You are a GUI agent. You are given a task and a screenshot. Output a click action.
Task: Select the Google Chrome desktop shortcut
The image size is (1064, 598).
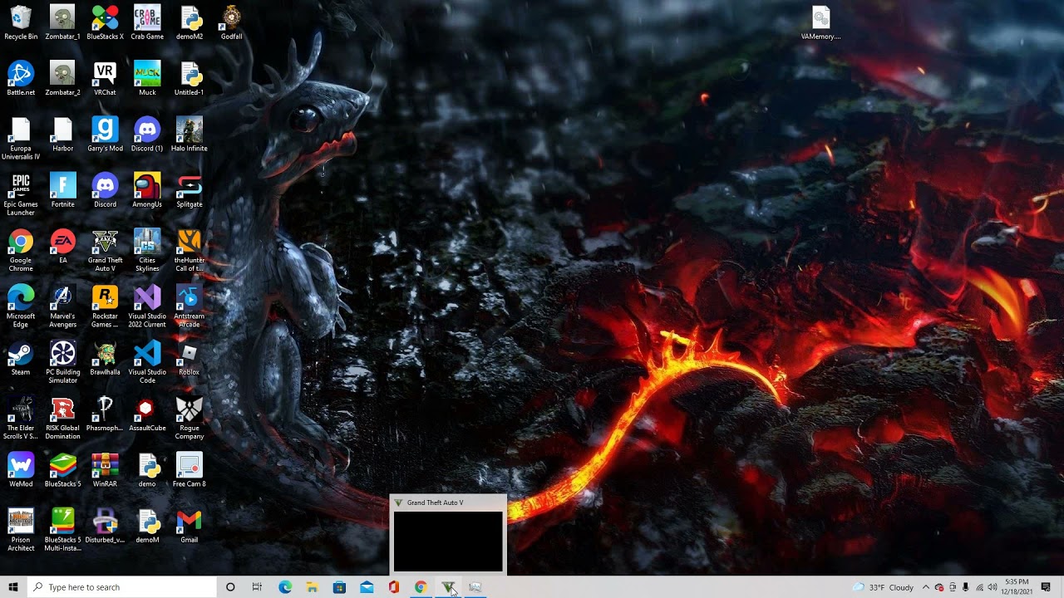(21, 251)
